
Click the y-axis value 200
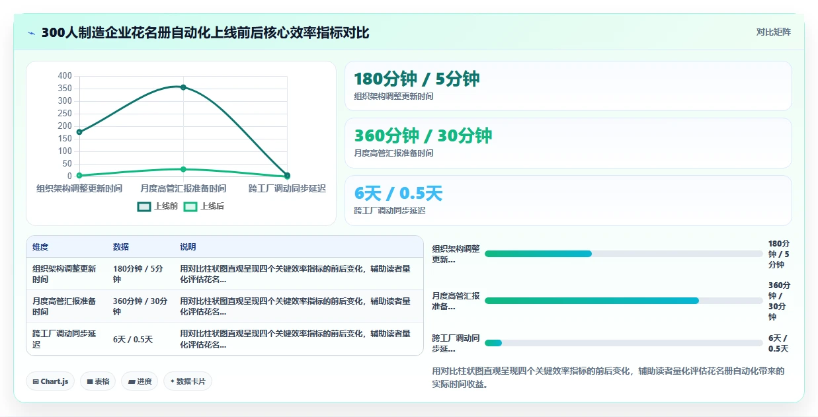tap(65, 126)
